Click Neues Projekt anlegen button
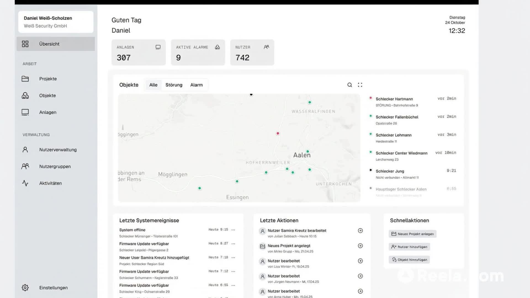This screenshot has width=530, height=298. click(412, 234)
